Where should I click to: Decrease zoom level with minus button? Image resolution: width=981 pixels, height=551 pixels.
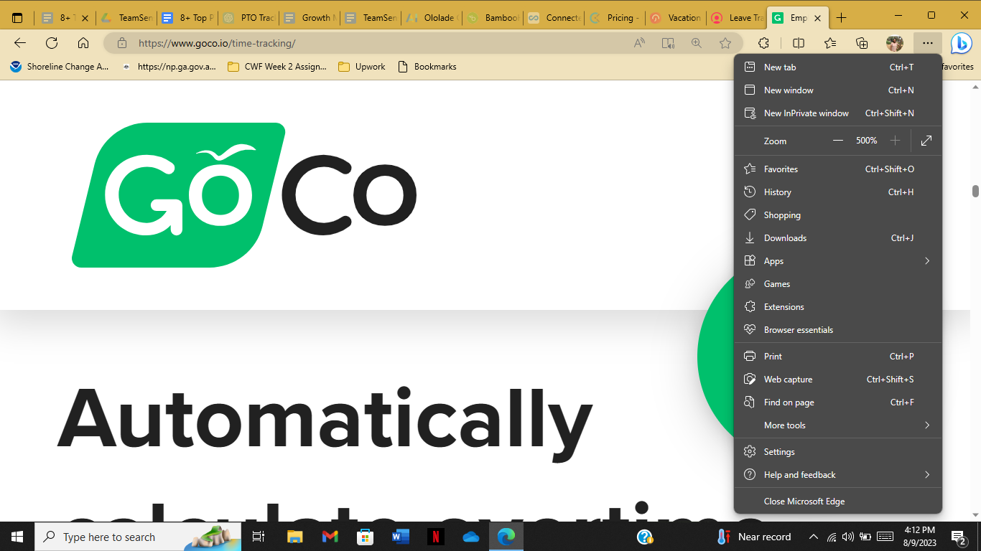837,141
